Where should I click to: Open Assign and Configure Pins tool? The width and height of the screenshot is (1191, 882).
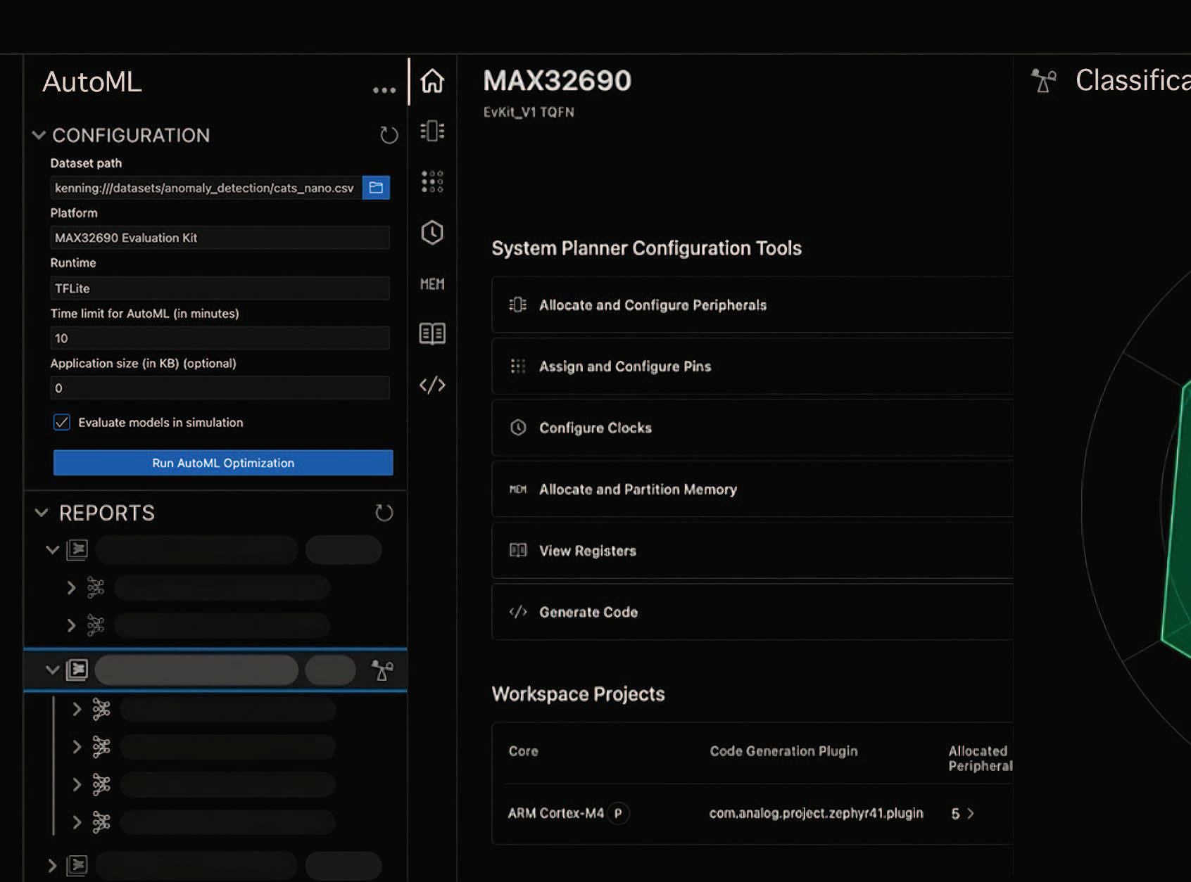pos(752,366)
